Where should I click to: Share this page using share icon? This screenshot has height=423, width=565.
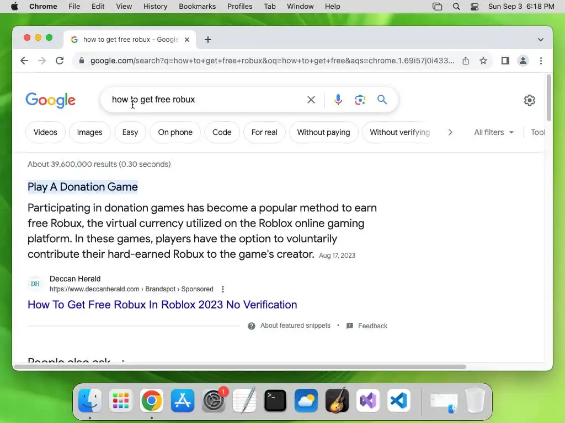click(466, 61)
